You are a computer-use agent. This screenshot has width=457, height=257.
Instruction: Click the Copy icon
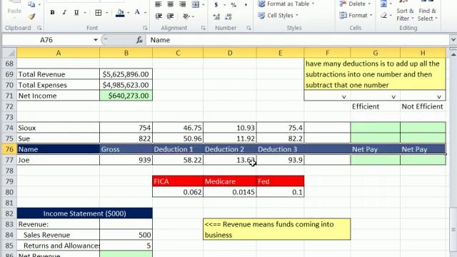(31, 4)
